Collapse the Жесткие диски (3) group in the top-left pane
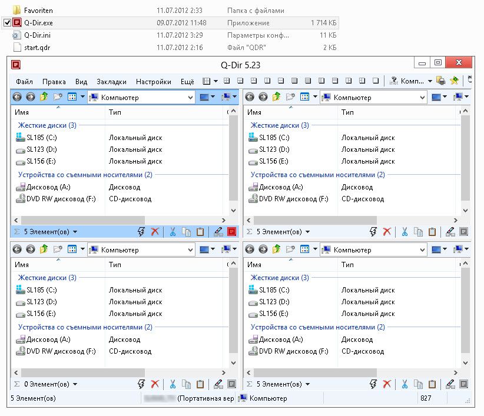This screenshot has width=484, height=416. (47, 125)
